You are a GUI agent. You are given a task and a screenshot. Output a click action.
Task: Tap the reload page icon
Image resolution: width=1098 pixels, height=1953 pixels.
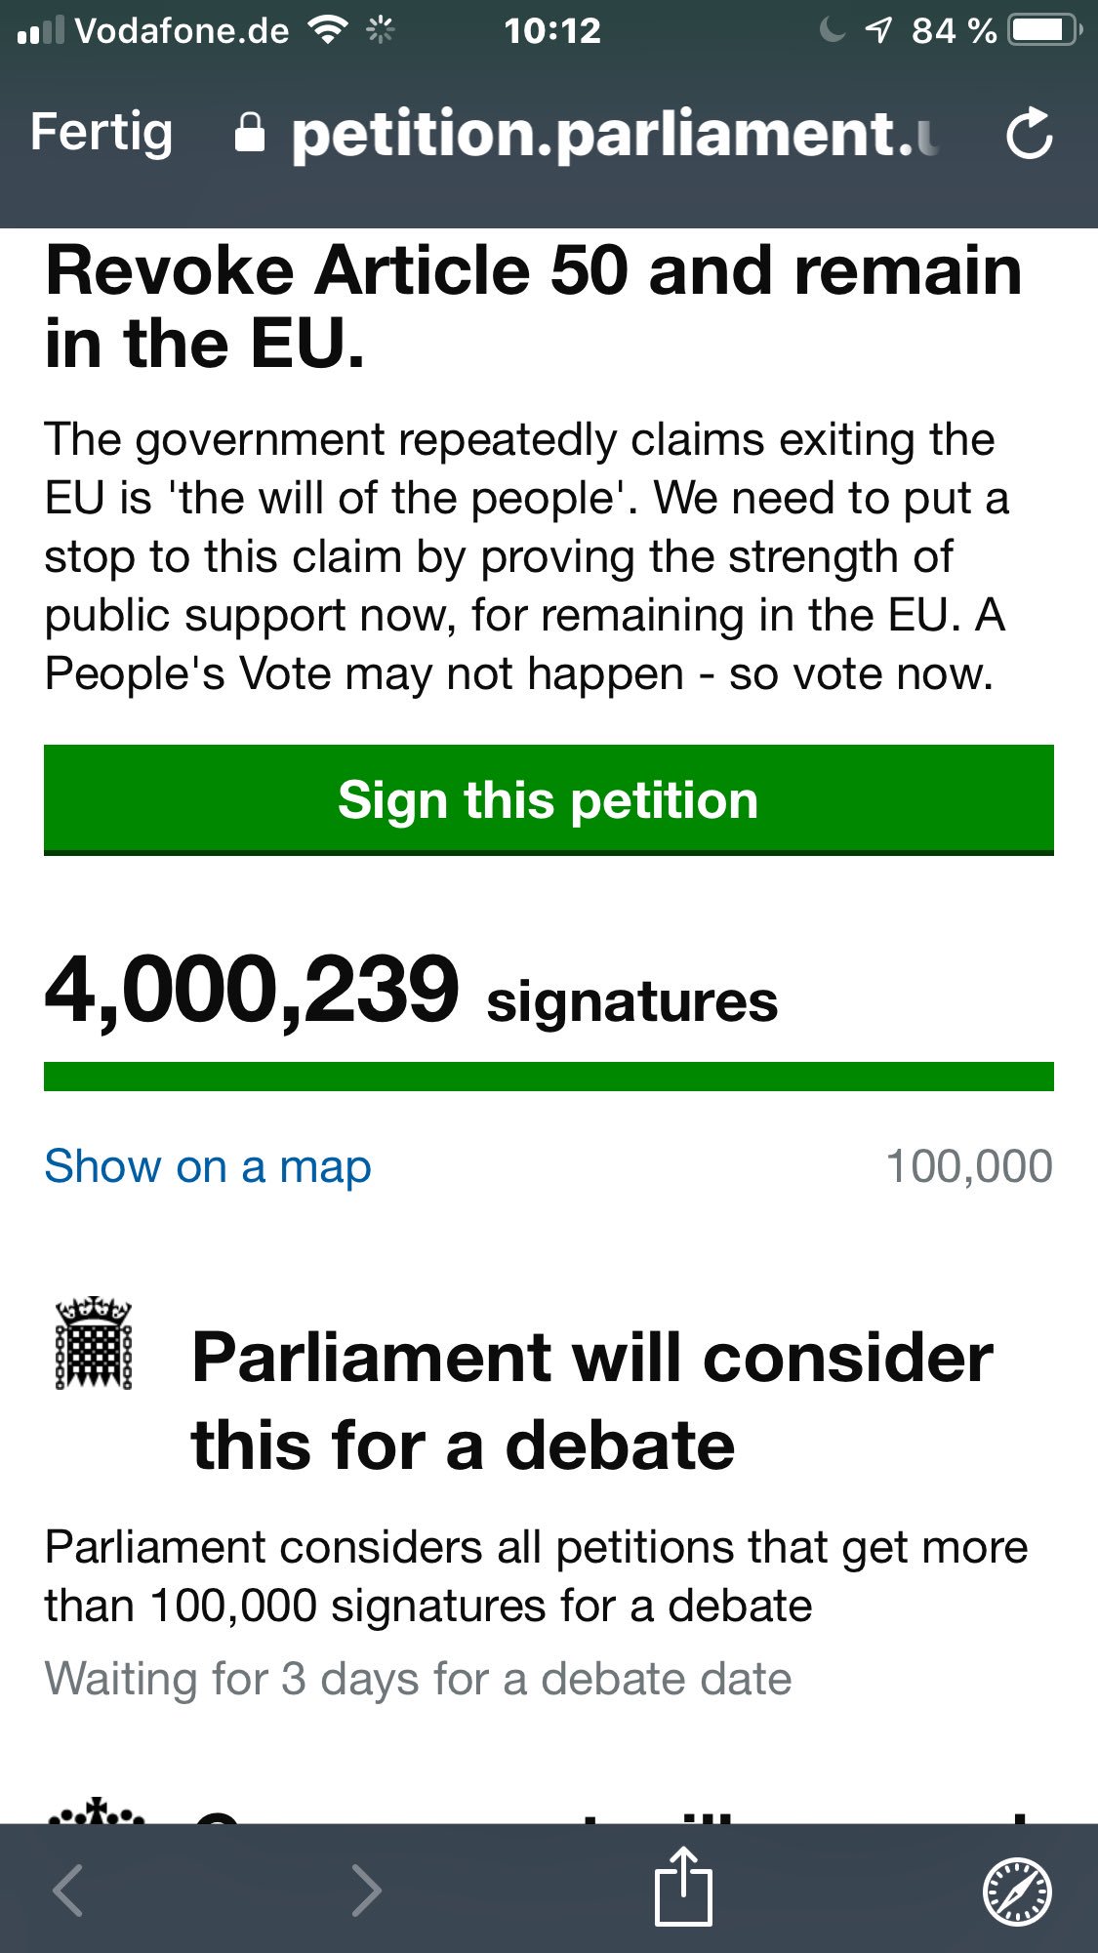1029,133
